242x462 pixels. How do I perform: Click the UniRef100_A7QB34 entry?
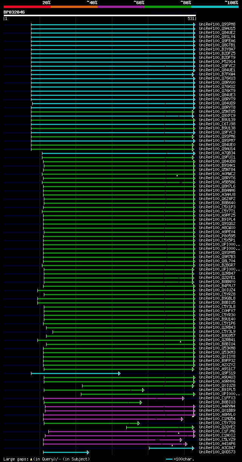pyautogui.click(x=217, y=153)
